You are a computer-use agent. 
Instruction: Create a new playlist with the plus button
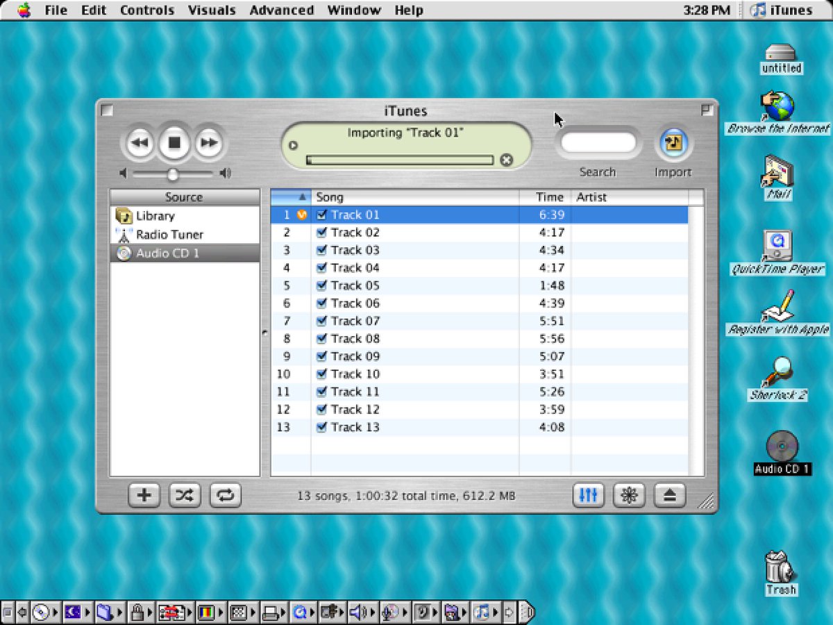click(x=143, y=495)
